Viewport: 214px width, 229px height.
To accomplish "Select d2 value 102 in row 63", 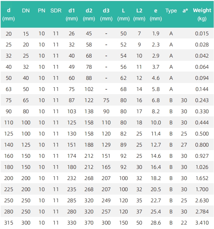I will 89,89.
